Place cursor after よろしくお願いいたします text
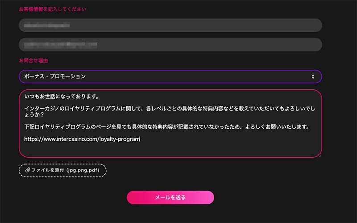 tap(310, 127)
